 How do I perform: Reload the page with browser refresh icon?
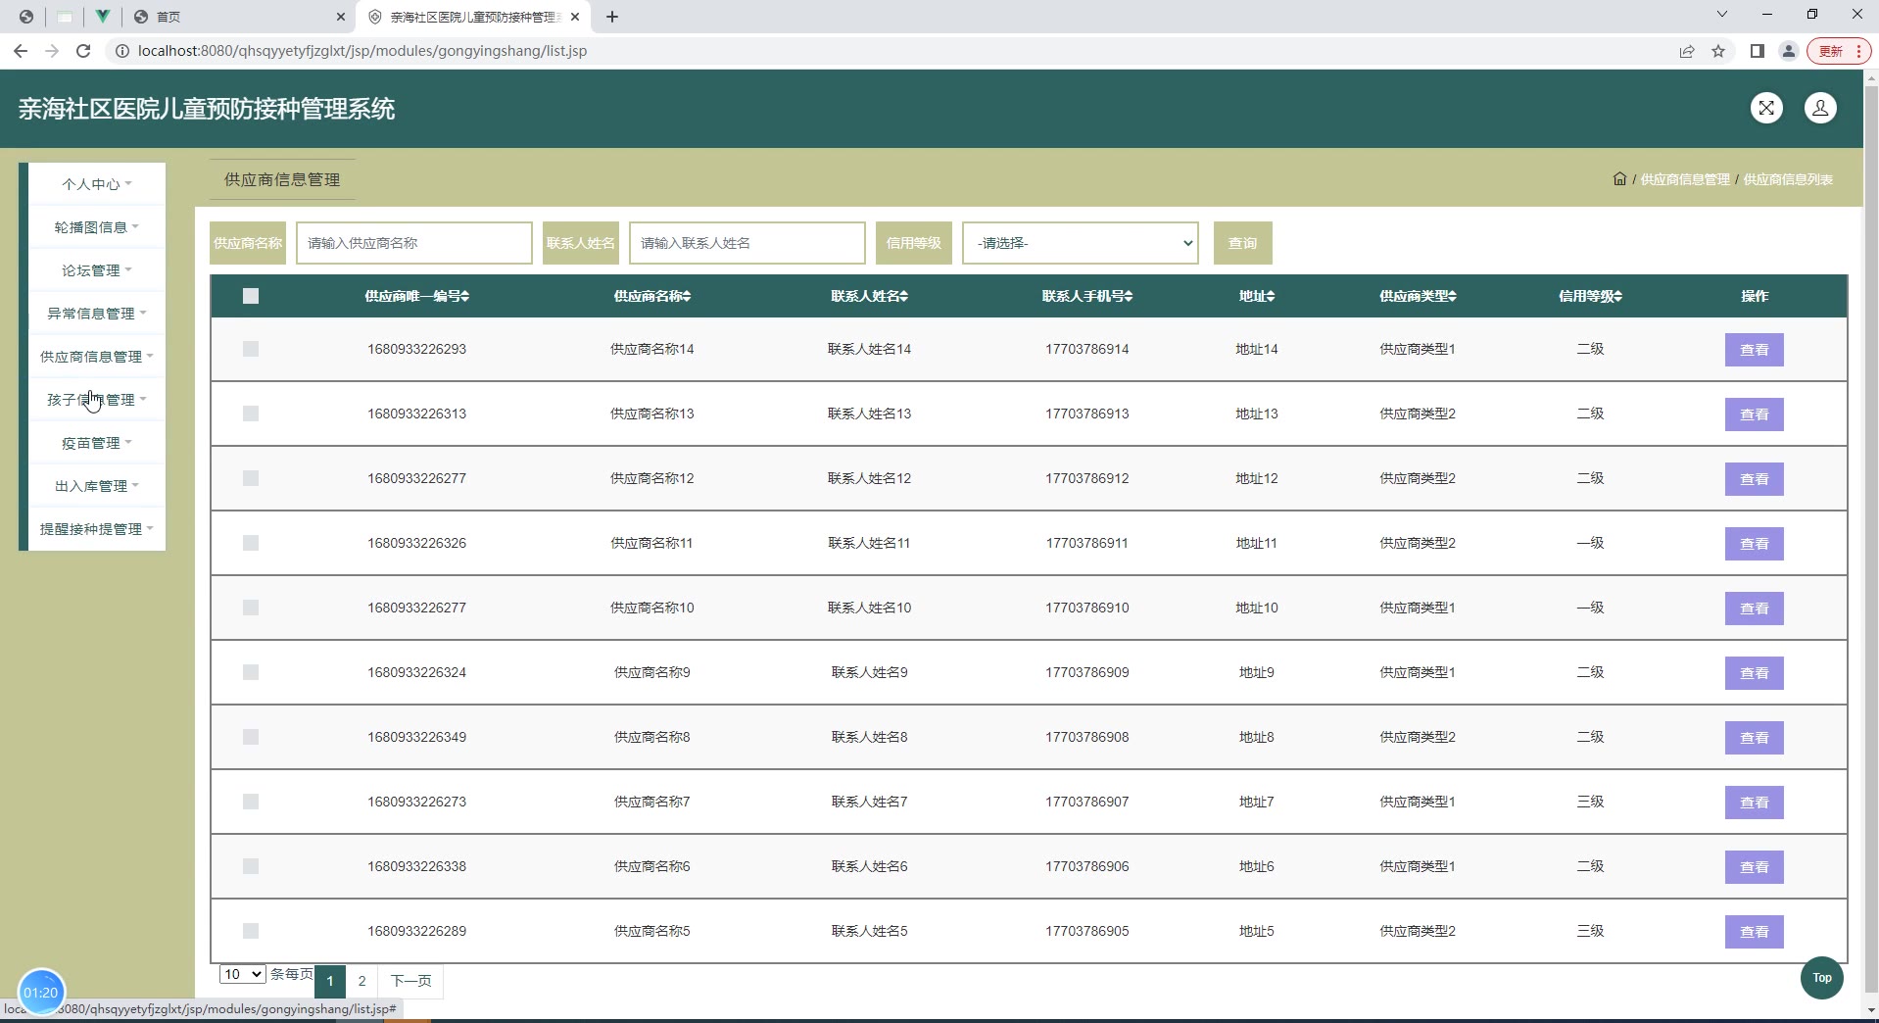tap(83, 51)
